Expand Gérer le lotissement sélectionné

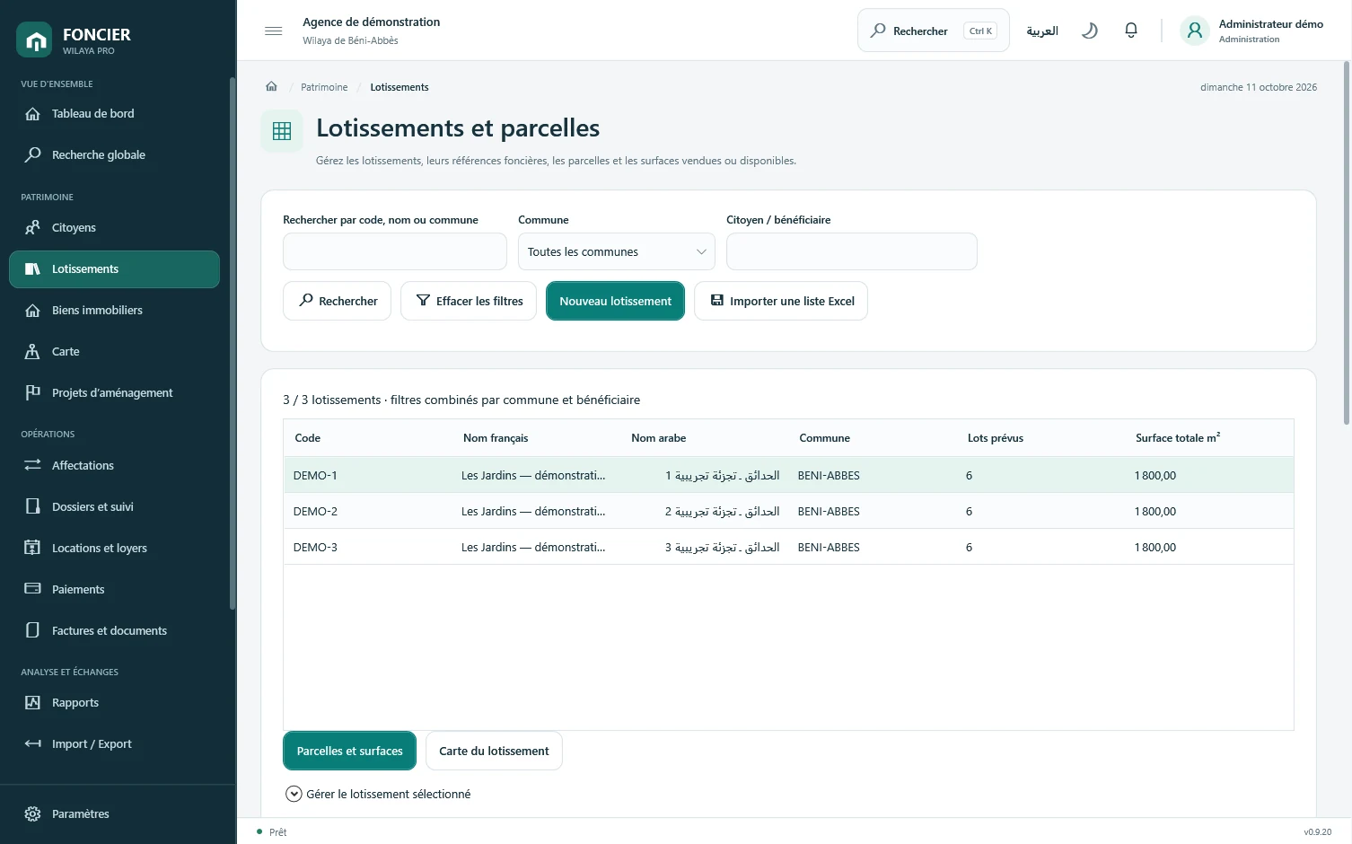pyautogui.click(x=378, y=794)
